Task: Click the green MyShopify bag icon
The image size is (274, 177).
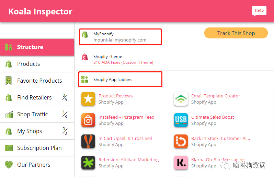Action: coord(85,34)
